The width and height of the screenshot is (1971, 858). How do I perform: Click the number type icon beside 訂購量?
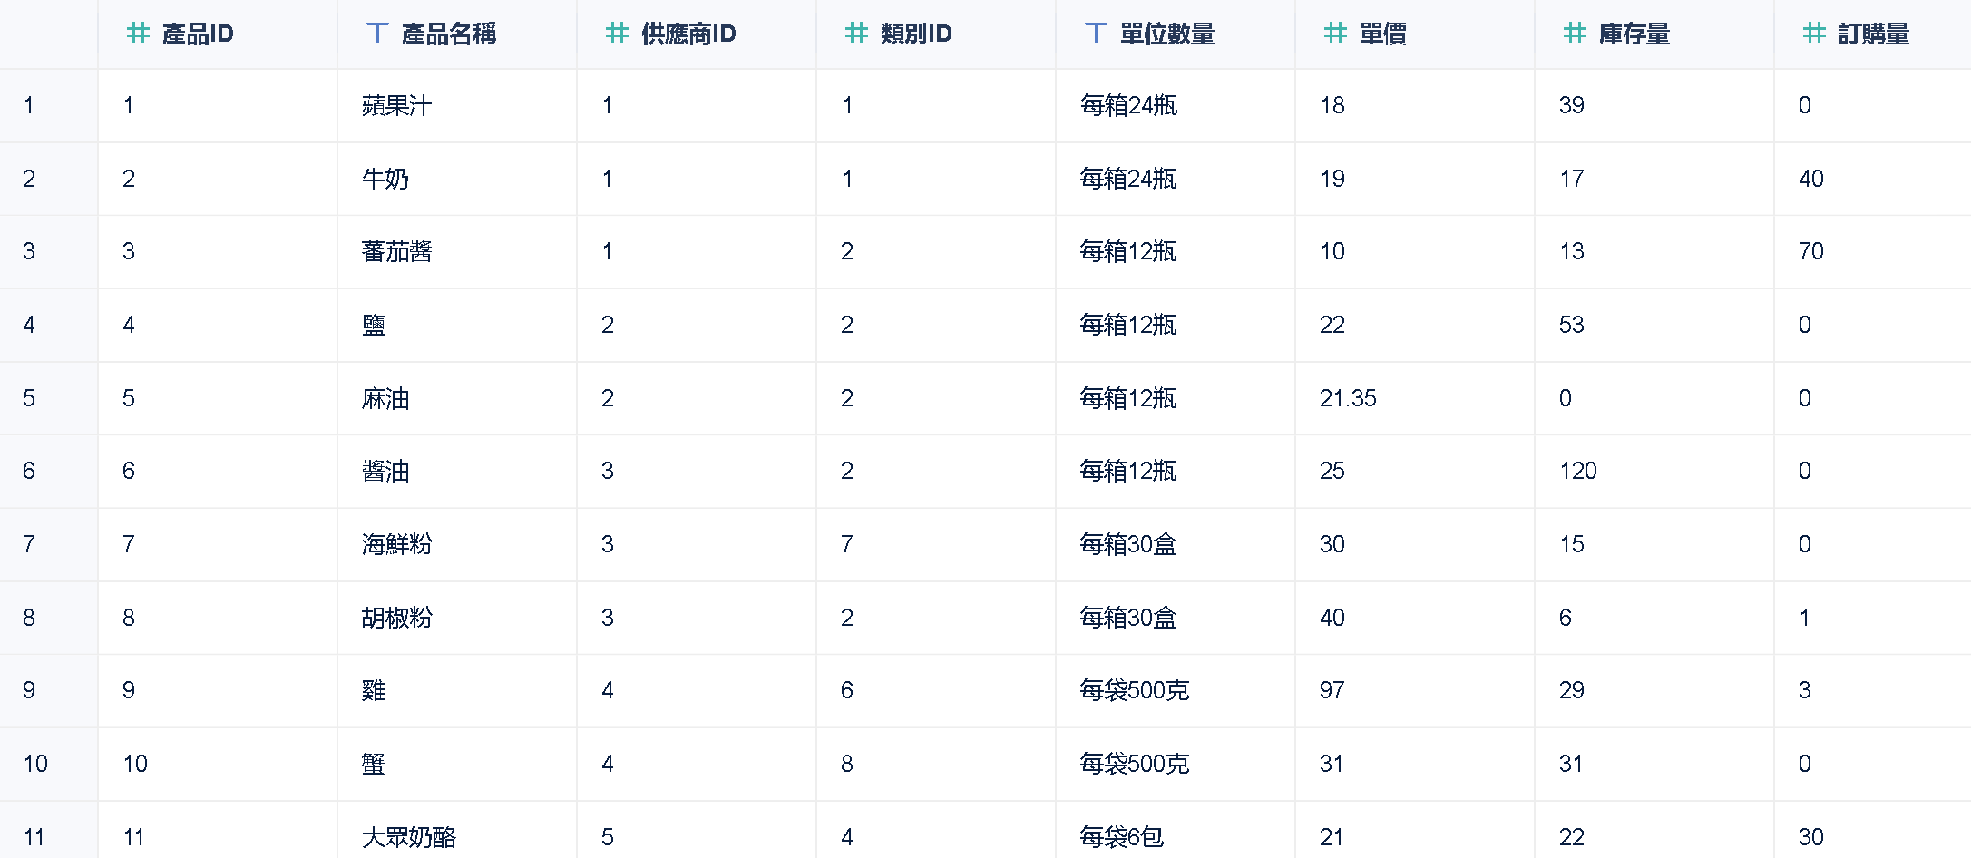pyautogui.click(x=1814, y=34)
